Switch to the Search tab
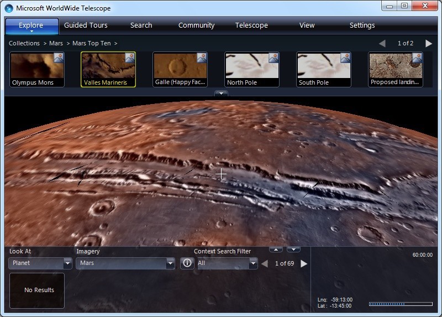The height and width of the screenshot is (317, 442). [141, 25]
